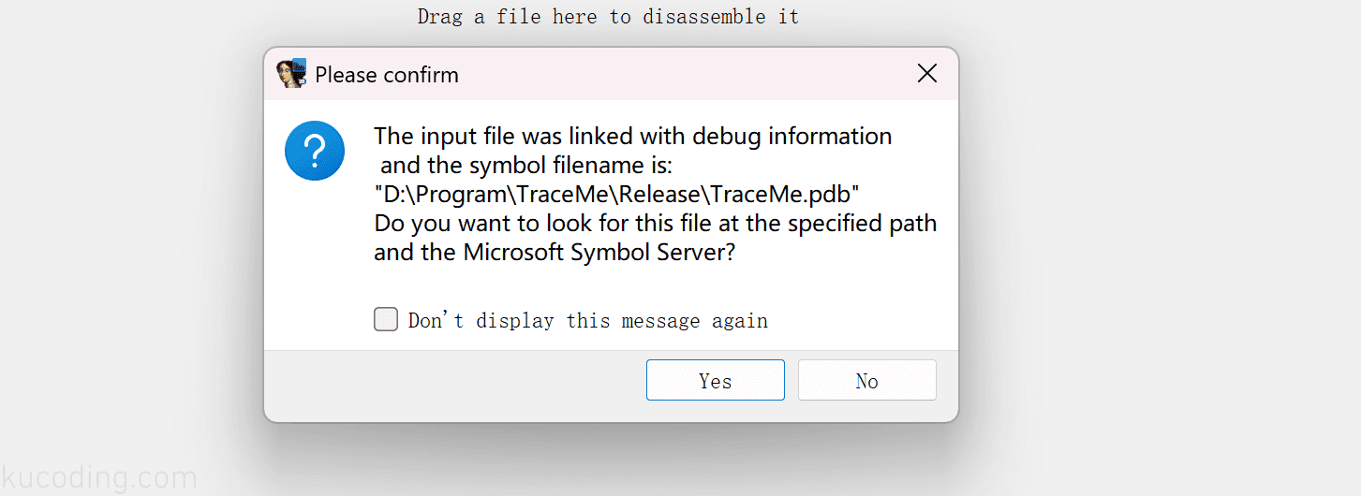Click the "input file was linked" message line
This screenshot has height=496, width=1361.
click(x=633, y=137)
